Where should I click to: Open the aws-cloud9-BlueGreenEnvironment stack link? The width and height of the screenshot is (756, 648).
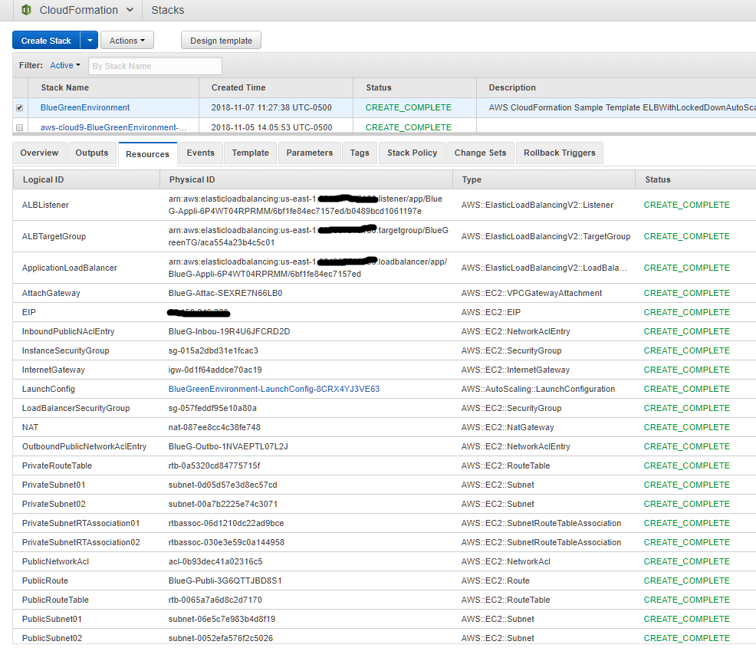(113, 127)
